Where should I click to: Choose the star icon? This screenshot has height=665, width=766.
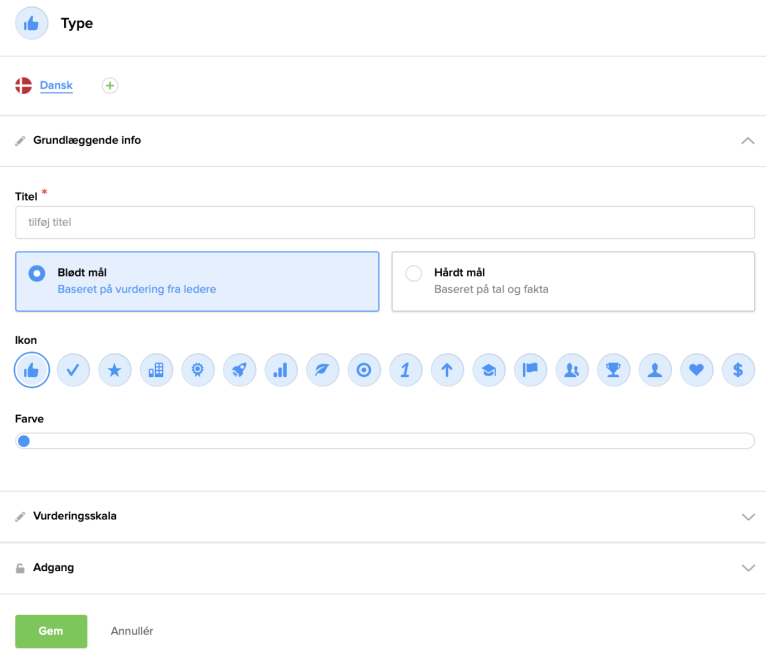(115, 370)
